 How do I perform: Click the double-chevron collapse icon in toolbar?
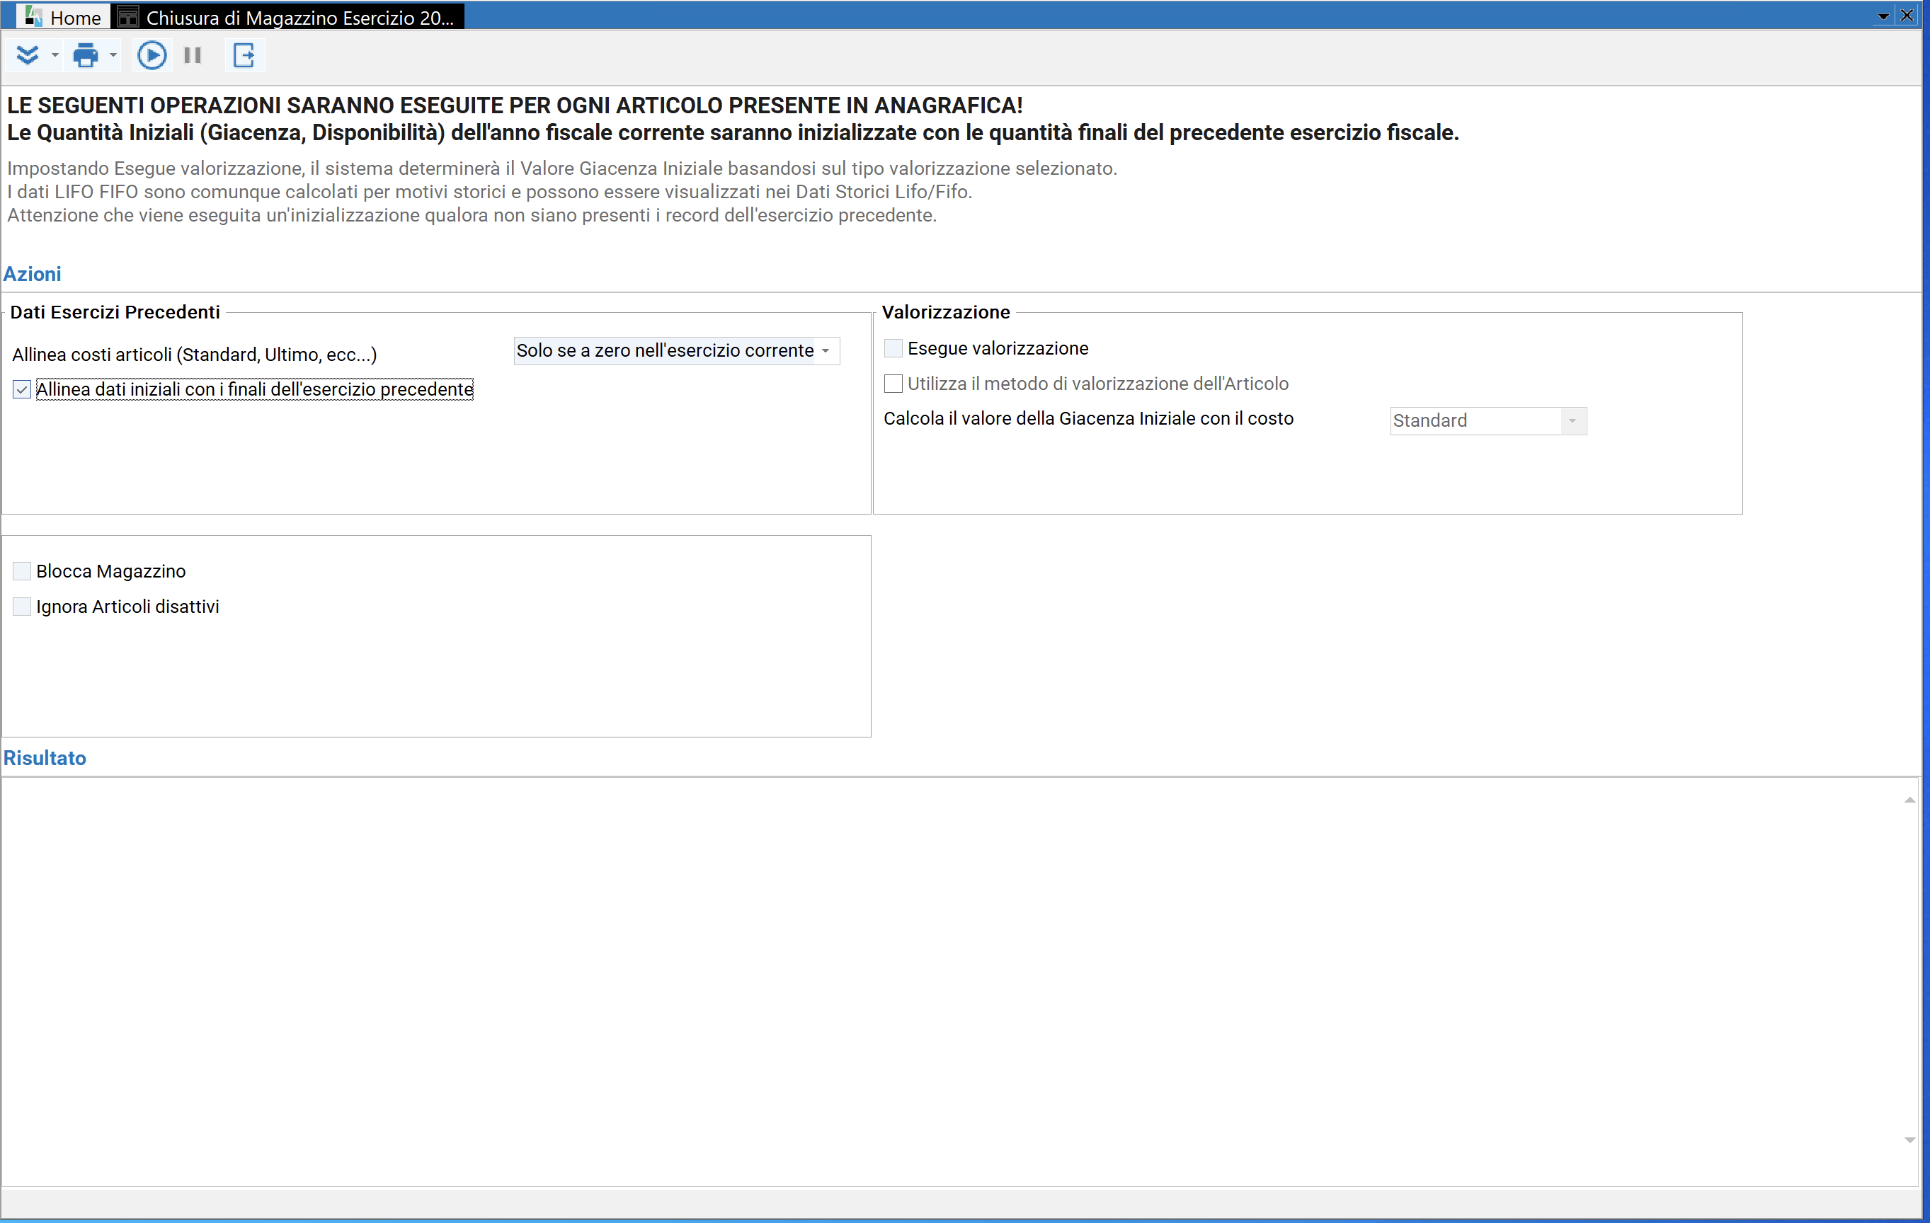[28, 55]
